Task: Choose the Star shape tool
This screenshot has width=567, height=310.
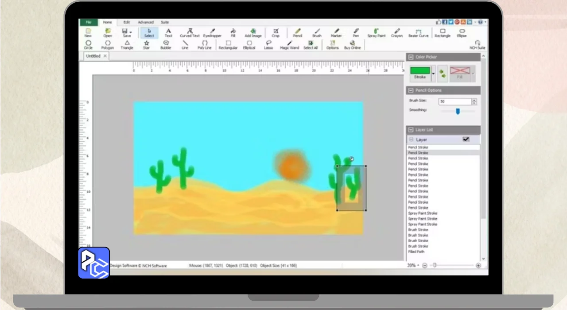Action: coord(146,45)
